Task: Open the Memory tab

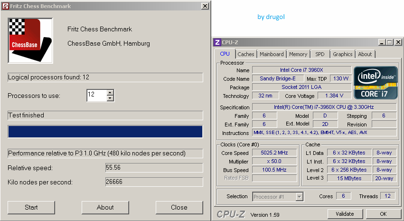Action: pyautogui.click(x=298, y=54)
